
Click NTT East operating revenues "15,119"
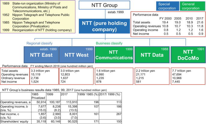coord(35,74)
